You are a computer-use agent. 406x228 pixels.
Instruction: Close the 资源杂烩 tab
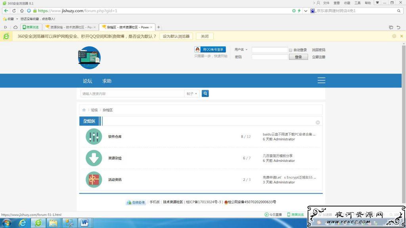pyautogui.click(x=95, y=27)
